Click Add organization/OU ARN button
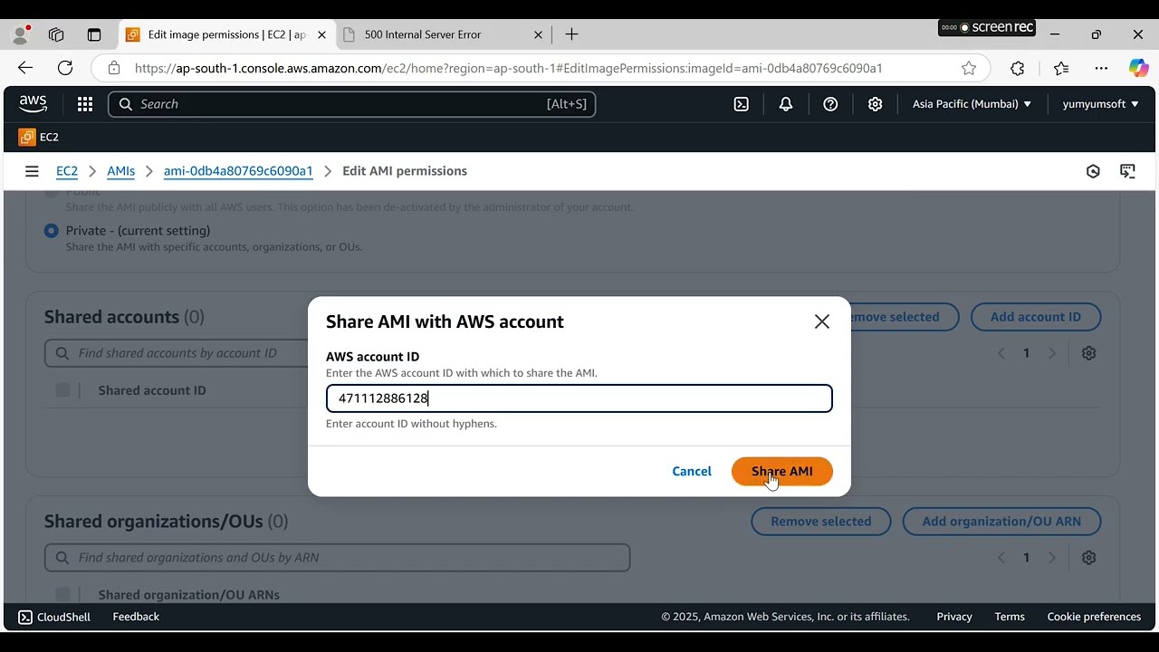 [1001, 522]
